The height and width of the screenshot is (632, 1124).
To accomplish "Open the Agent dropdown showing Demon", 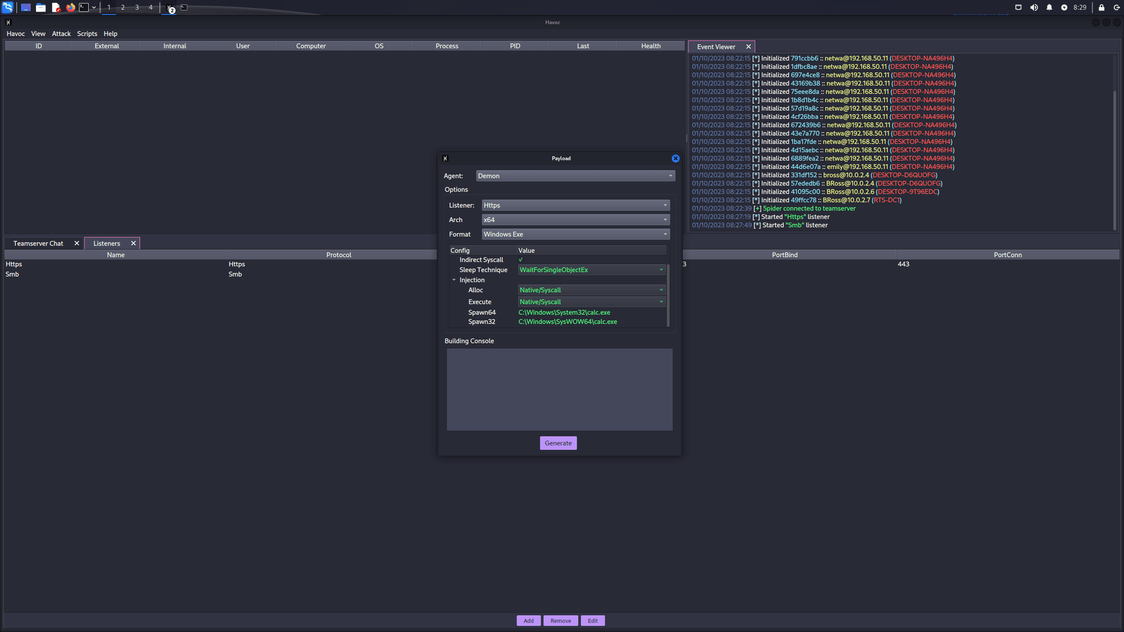I will point(575,176).
